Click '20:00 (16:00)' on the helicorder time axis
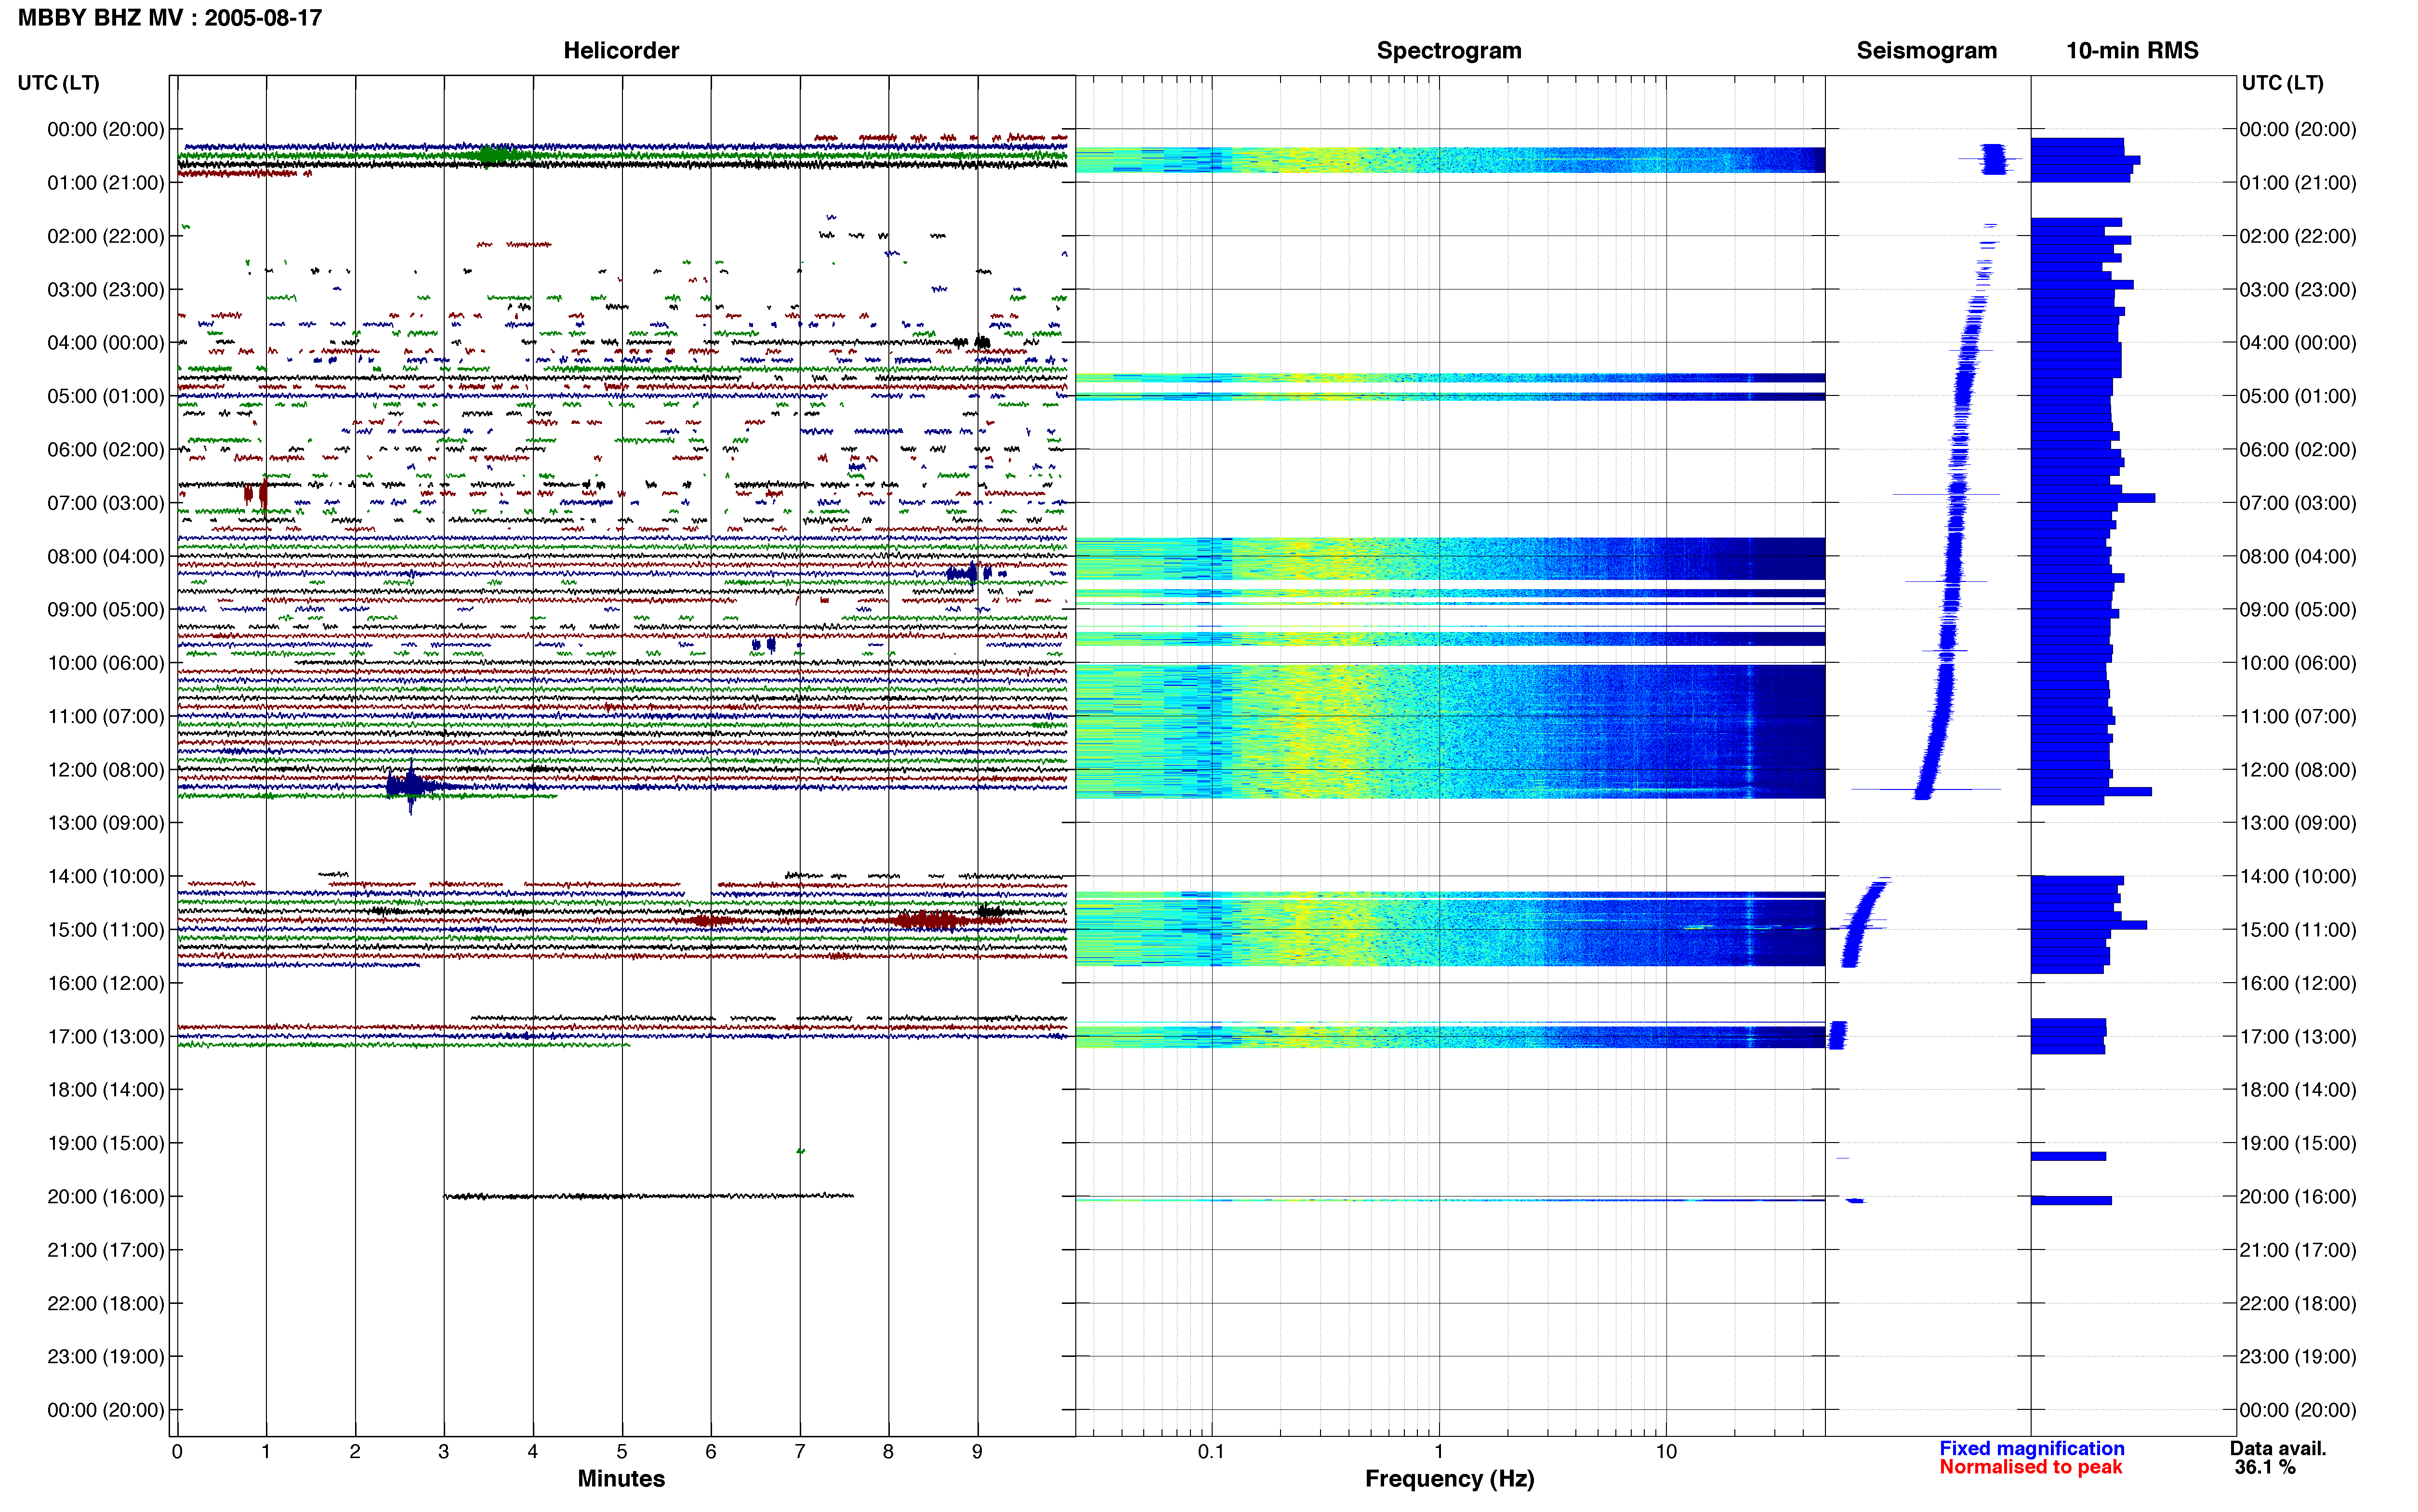The height and width of the screenshot is (1512, 2418). point(106,1197)
